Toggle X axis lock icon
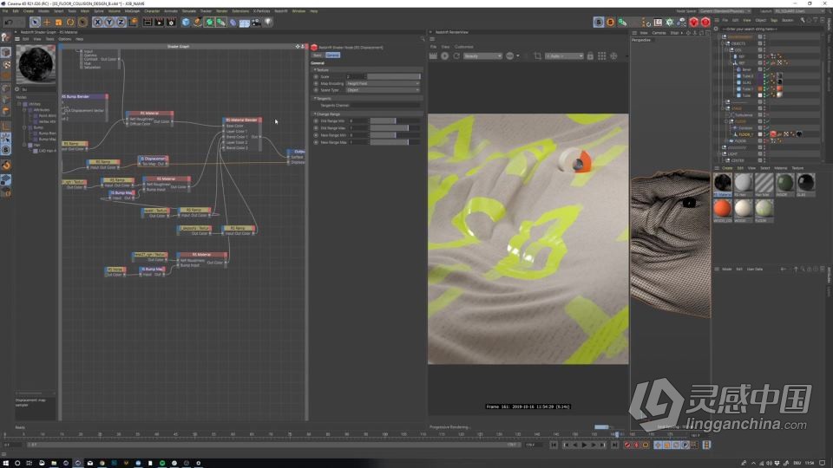The width and height of the screenshot is (833, 468). (97, 23)
